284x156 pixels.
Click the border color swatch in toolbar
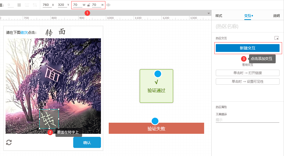pyautogui.click(x=19, y=5)
